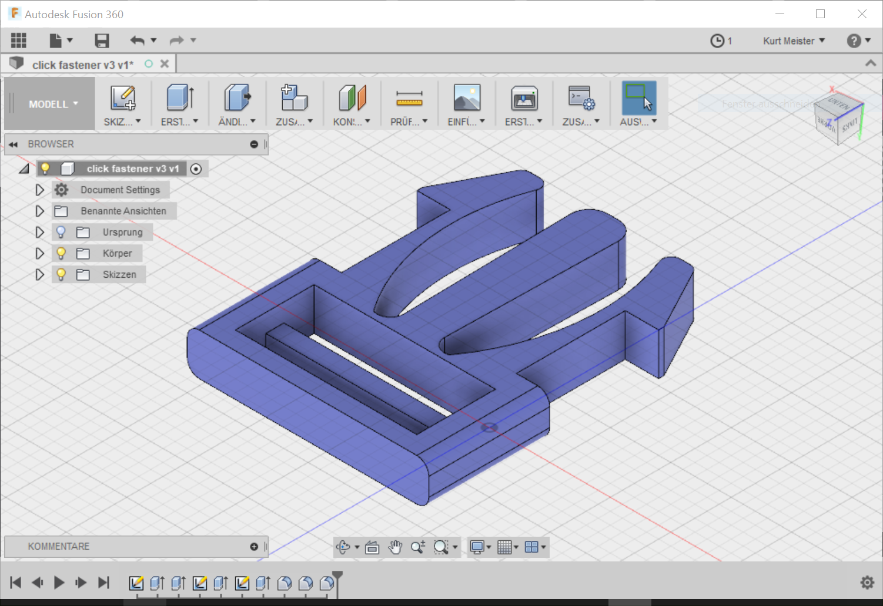
Task: Select the first sketch feature in timeline
Action: click(x=136, y=583)
